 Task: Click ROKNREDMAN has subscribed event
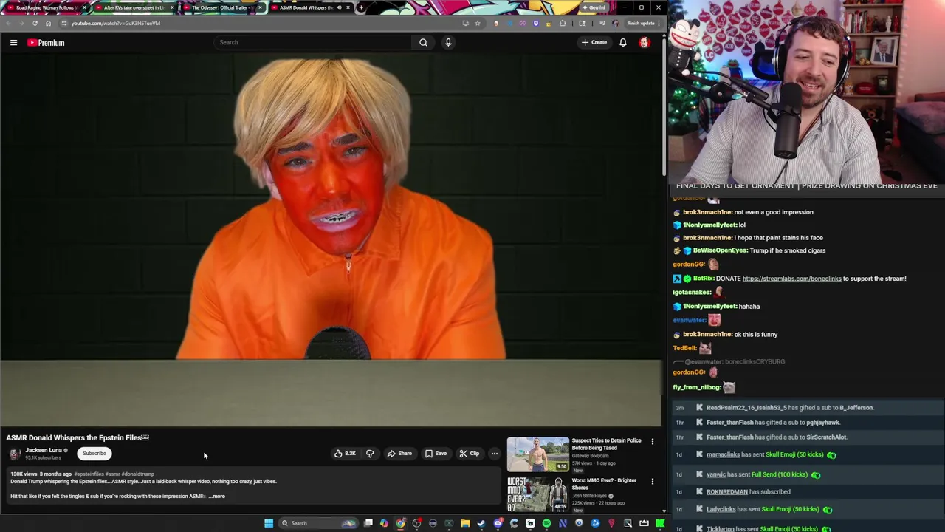coord(749,491)
